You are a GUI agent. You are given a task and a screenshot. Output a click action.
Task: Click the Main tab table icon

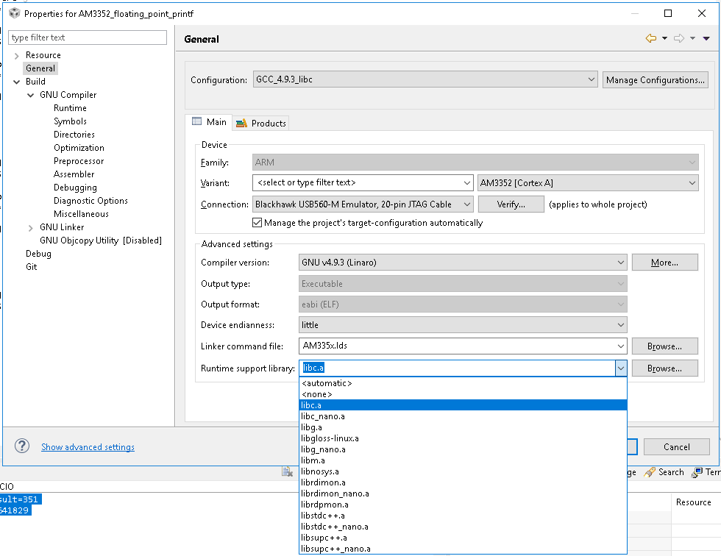[196, 122]
